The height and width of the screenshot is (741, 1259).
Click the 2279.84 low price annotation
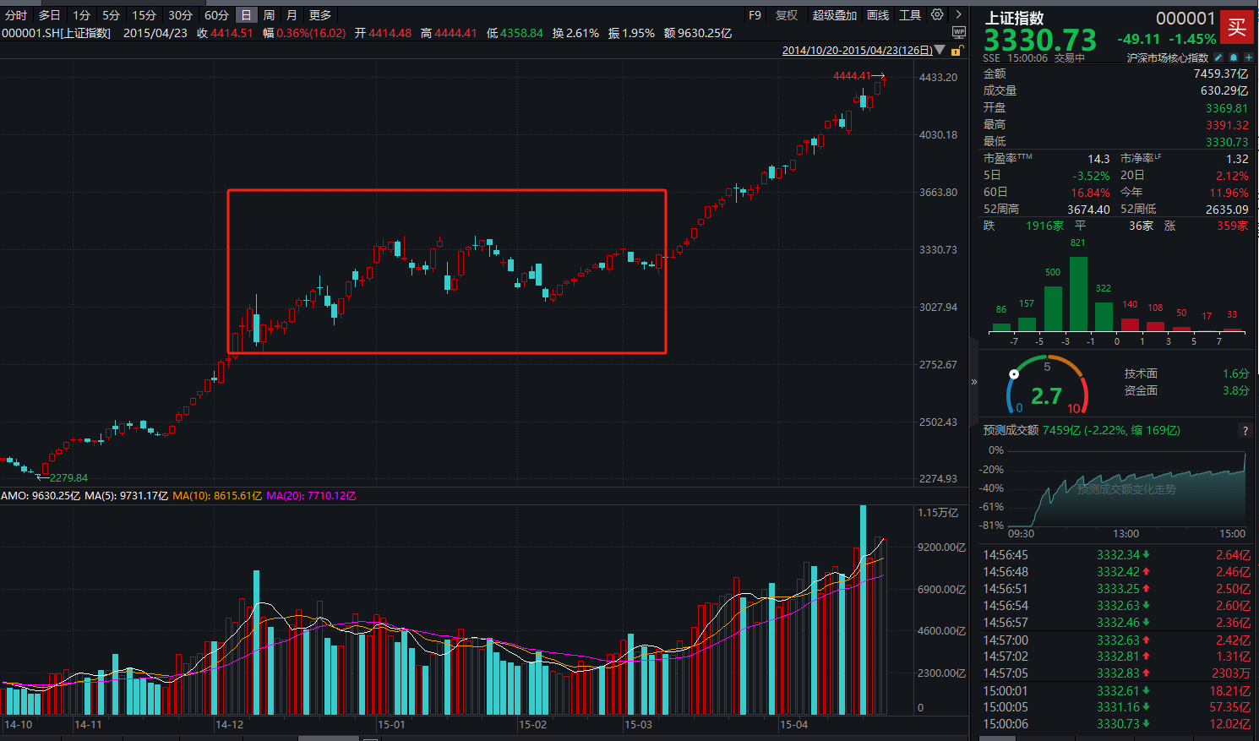tap(68, 478)
